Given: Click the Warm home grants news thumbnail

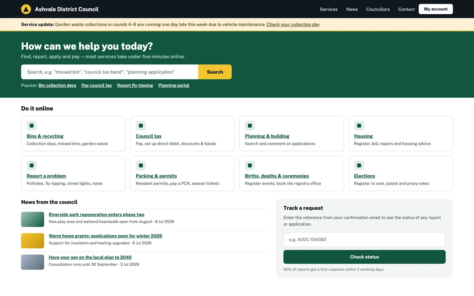Looking at the screenshot, I should (32, 241).
